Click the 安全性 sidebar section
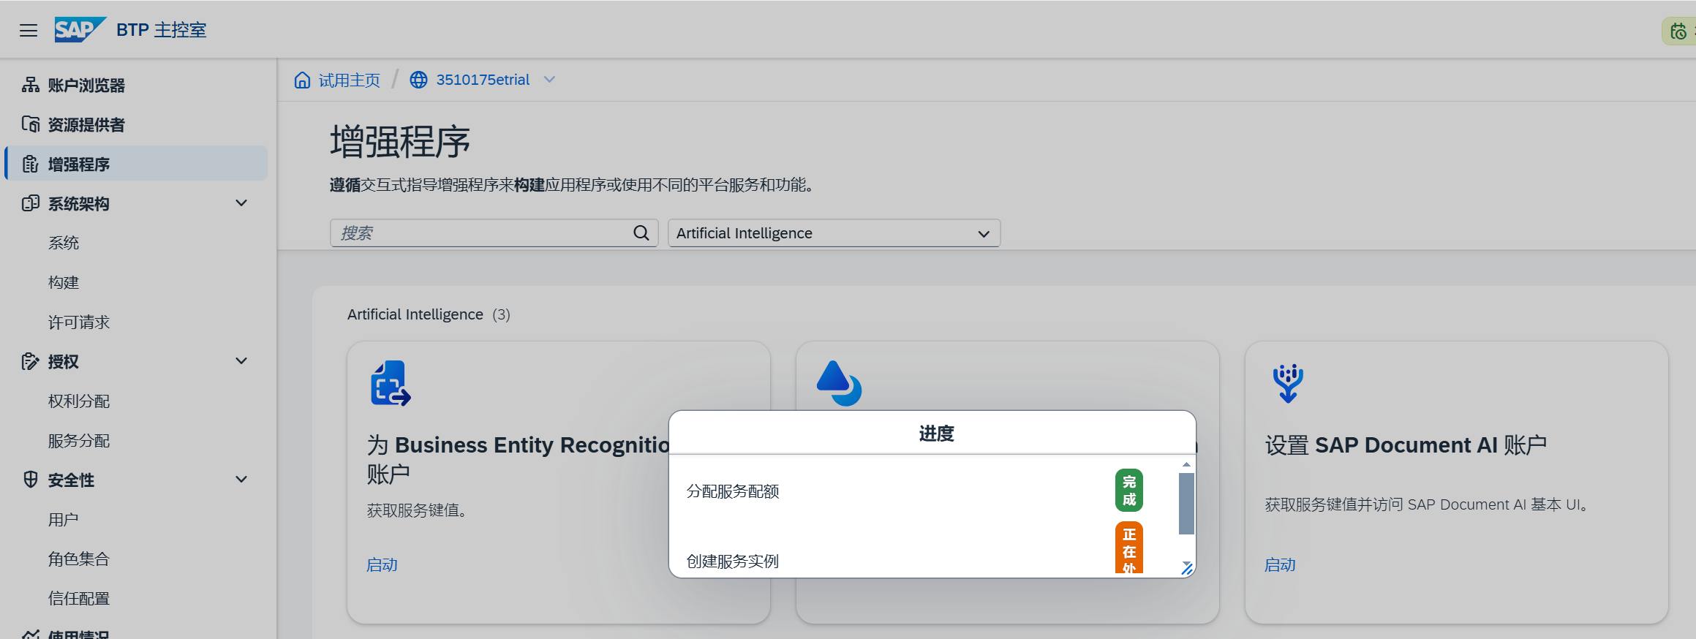This screenshot has height=639, width=1696. point(72,480)
